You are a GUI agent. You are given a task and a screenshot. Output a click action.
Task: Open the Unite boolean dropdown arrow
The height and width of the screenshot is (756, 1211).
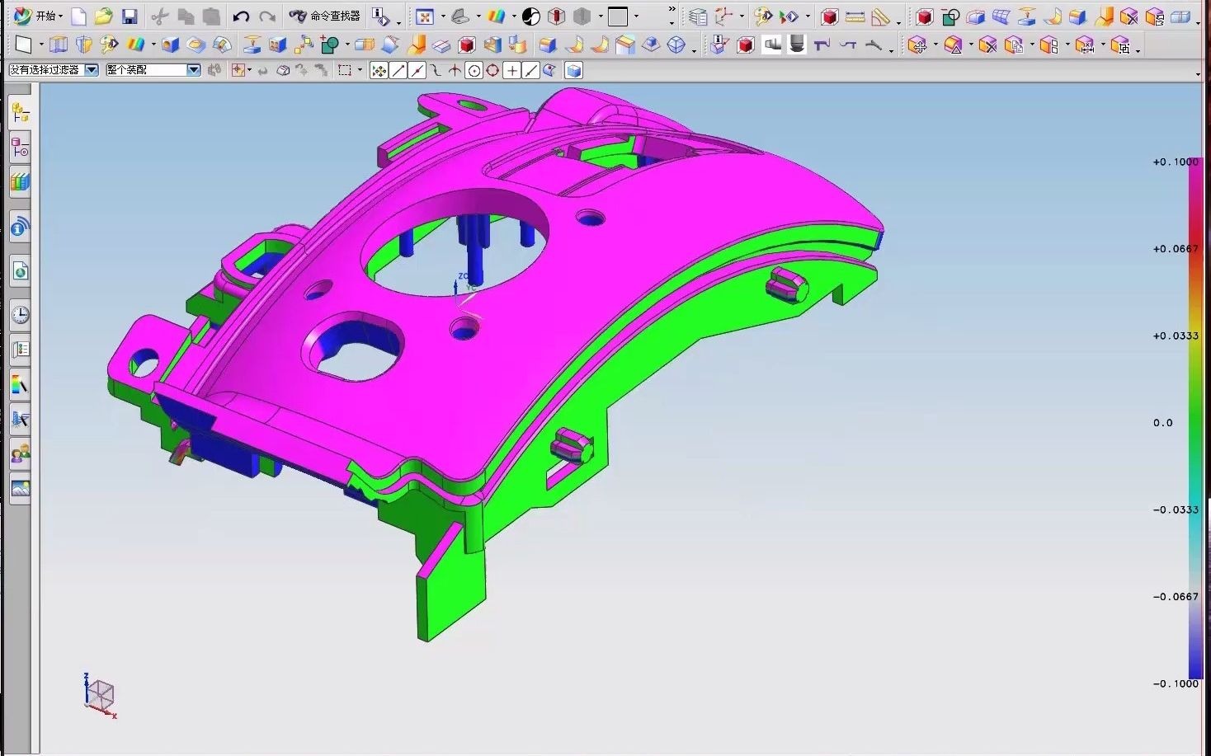click(347, 45)
